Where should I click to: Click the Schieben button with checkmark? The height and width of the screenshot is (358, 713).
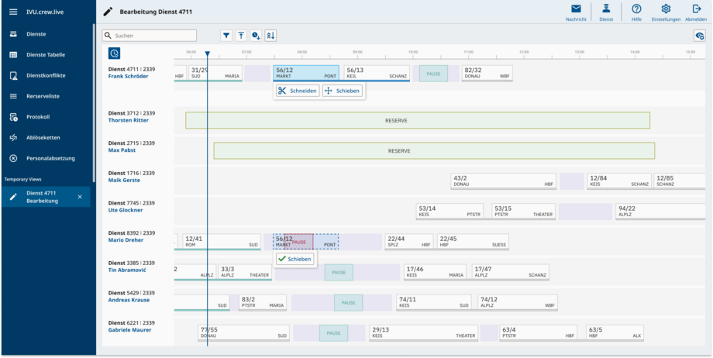coord(294,259)
